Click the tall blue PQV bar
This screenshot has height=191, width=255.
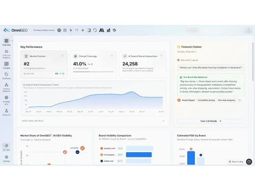point(191,158)
